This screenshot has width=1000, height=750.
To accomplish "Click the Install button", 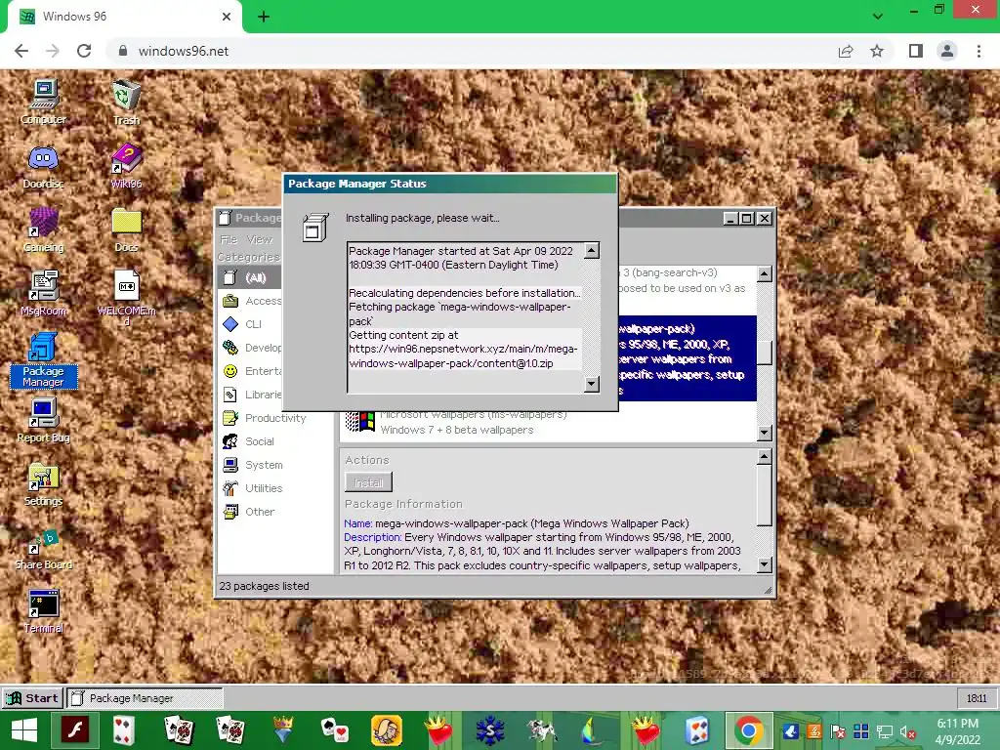I will coord(368,482).
